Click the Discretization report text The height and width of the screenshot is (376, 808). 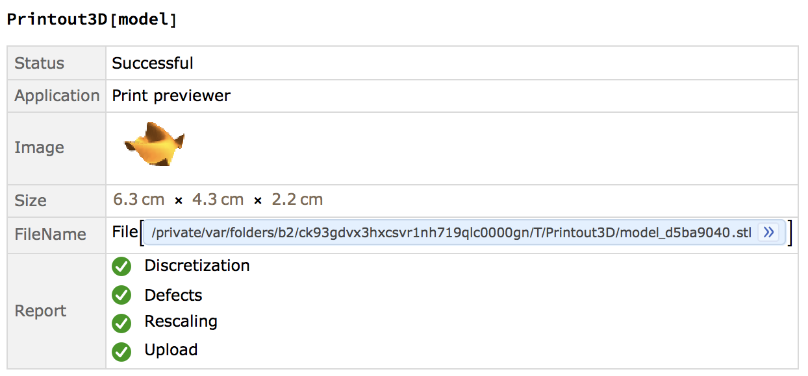pyautogui.click(x=197, y=266)
